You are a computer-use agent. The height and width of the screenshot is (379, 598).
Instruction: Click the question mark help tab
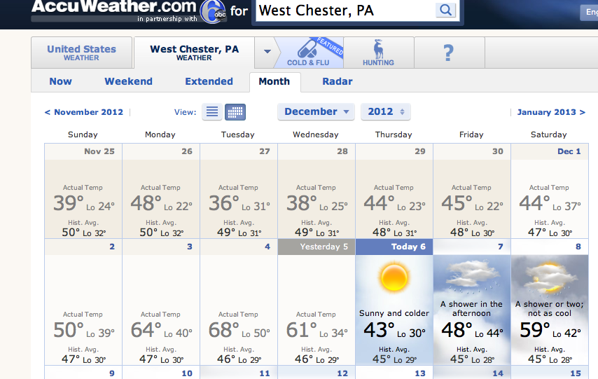[449, 53]
